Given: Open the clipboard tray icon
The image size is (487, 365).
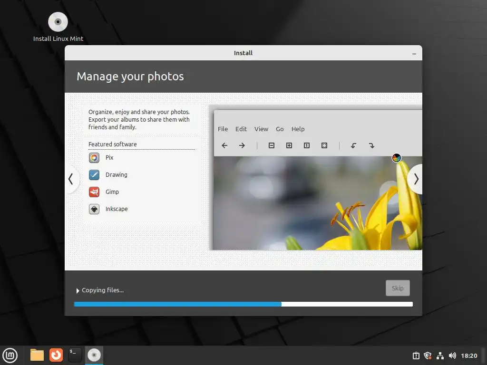Looking at the screenshot, I should 416,355.
